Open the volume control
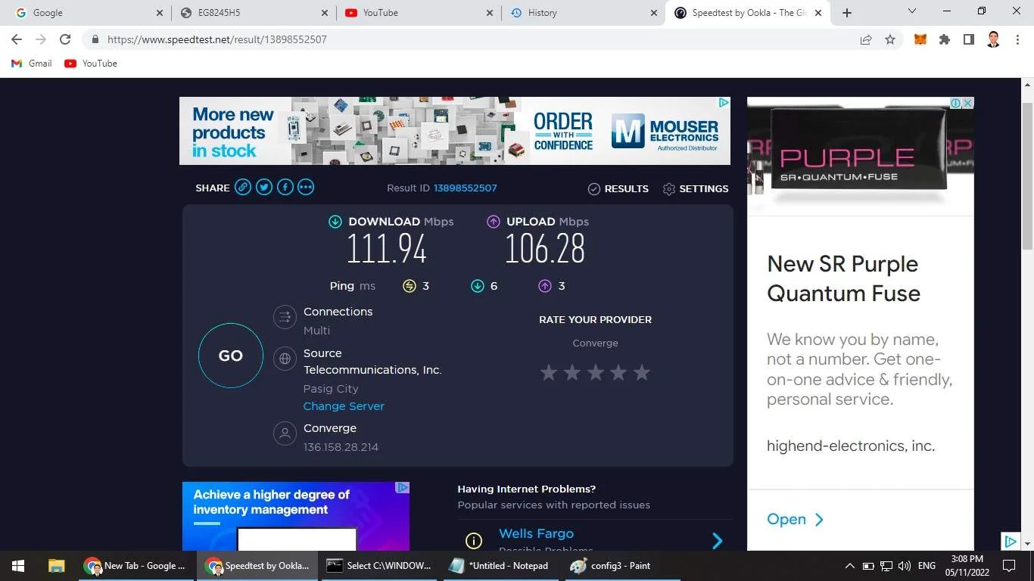This screenshot has height=581, width=1034. 904,566
